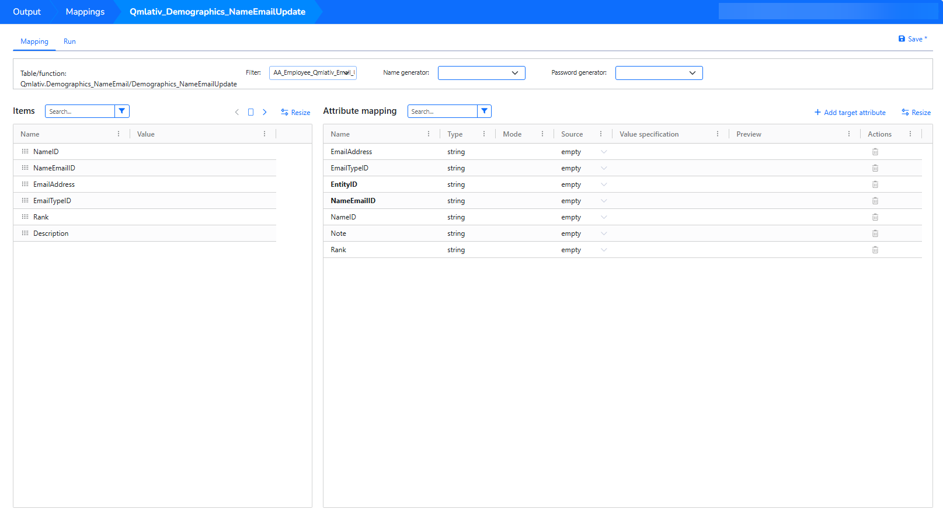
Task: Expand Source dropdown for Rank row
Action: 604,250
